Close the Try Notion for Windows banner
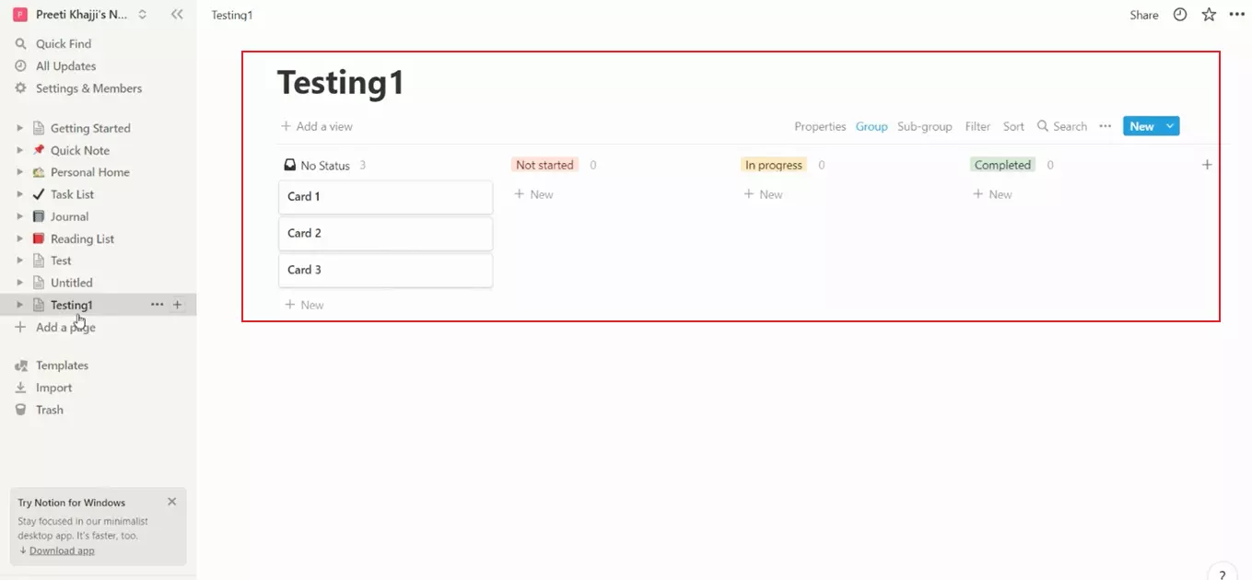 point(172,502)
